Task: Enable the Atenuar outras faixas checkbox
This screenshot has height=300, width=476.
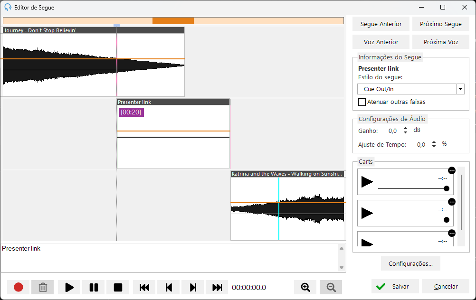Action: tap(362, 102)
